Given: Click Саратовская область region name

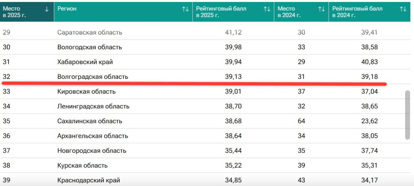Looking at the screenshot, I should pyautogui.click(x=90, y=32).
